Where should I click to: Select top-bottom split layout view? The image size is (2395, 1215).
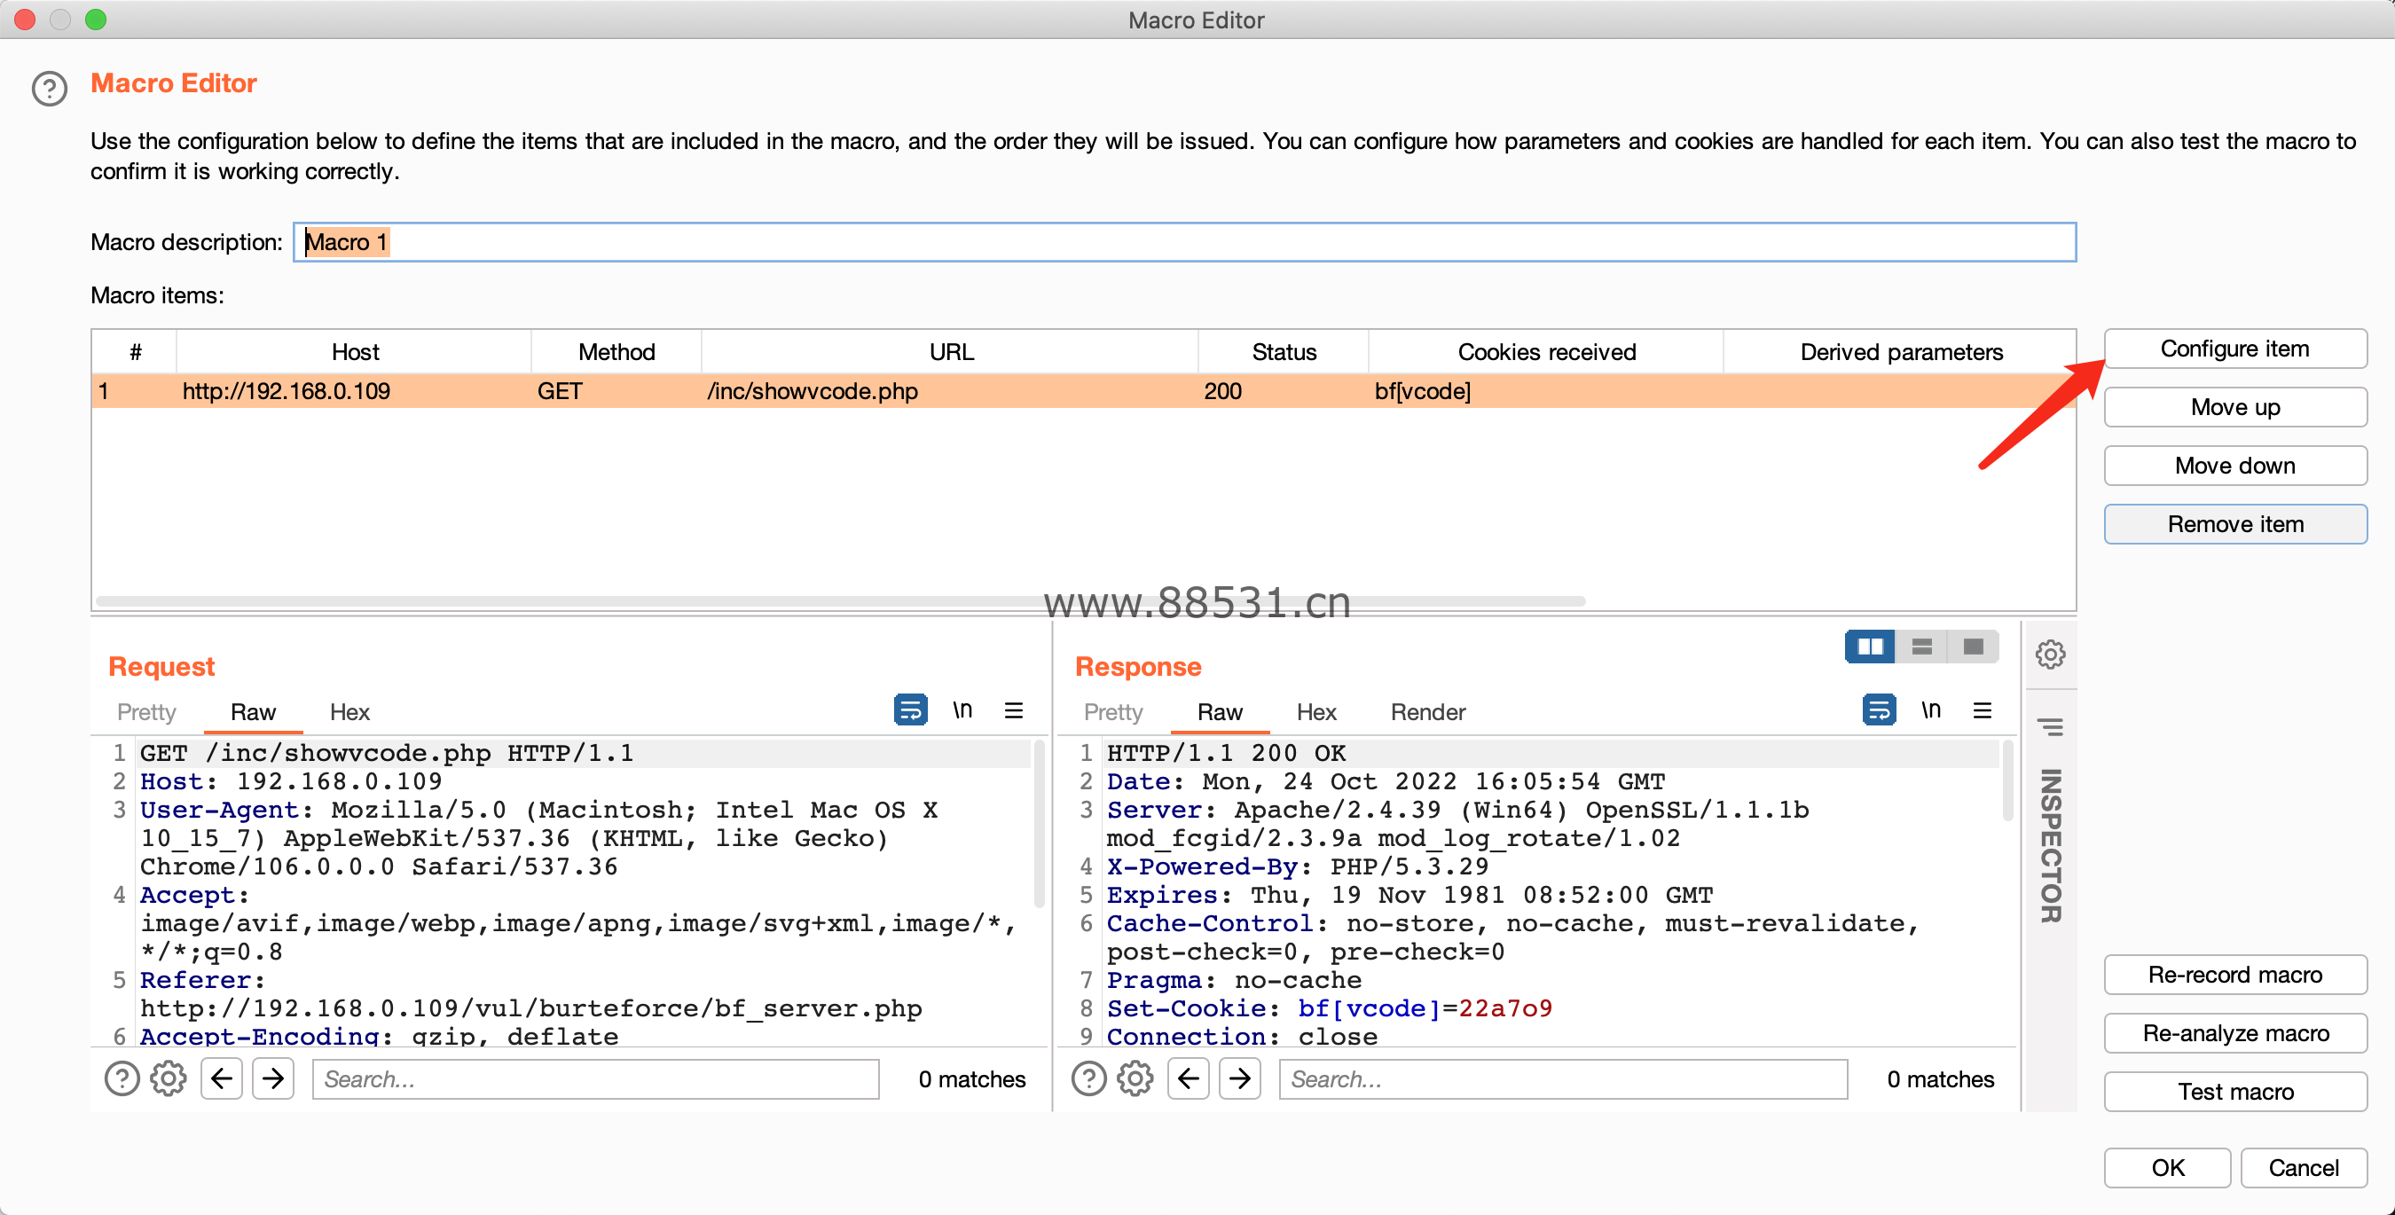tap(1921, 647)
